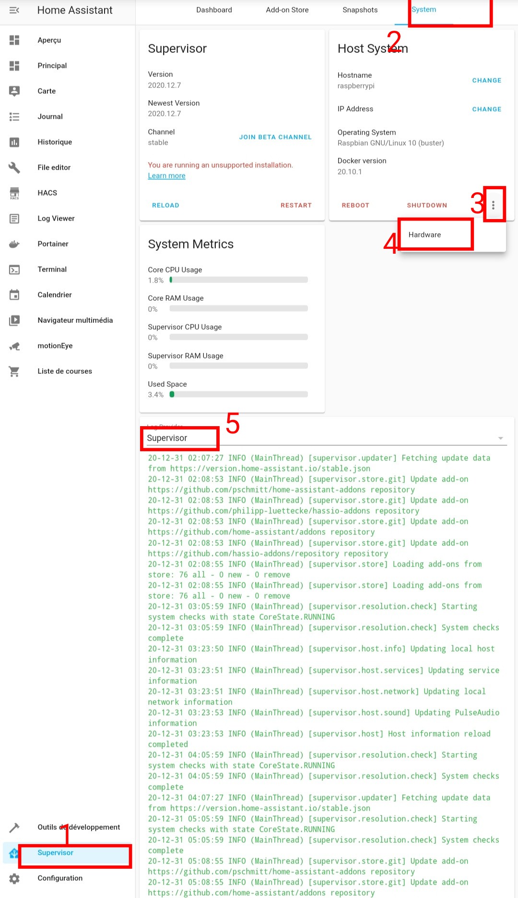Click the Core RAM Usage bar
The image size is (518, 898).
(x=239, y=308)
